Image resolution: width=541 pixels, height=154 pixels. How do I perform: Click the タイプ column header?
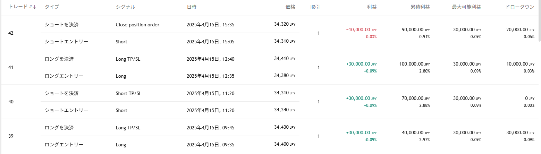pyautogui.click(x=52, y=7)
